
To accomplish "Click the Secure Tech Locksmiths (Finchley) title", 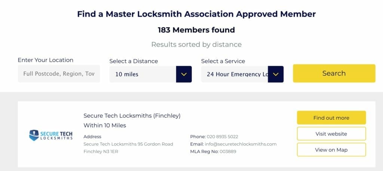I will (132, 116).
